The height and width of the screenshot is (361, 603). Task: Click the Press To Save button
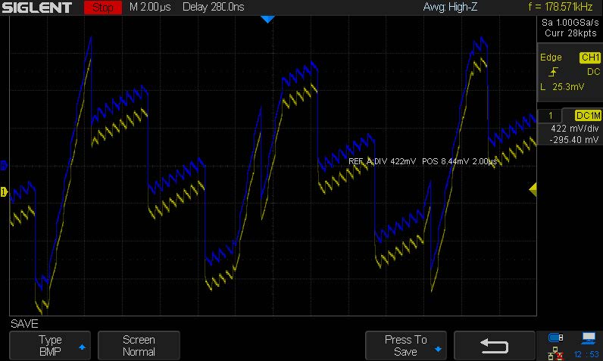(405, 345)
